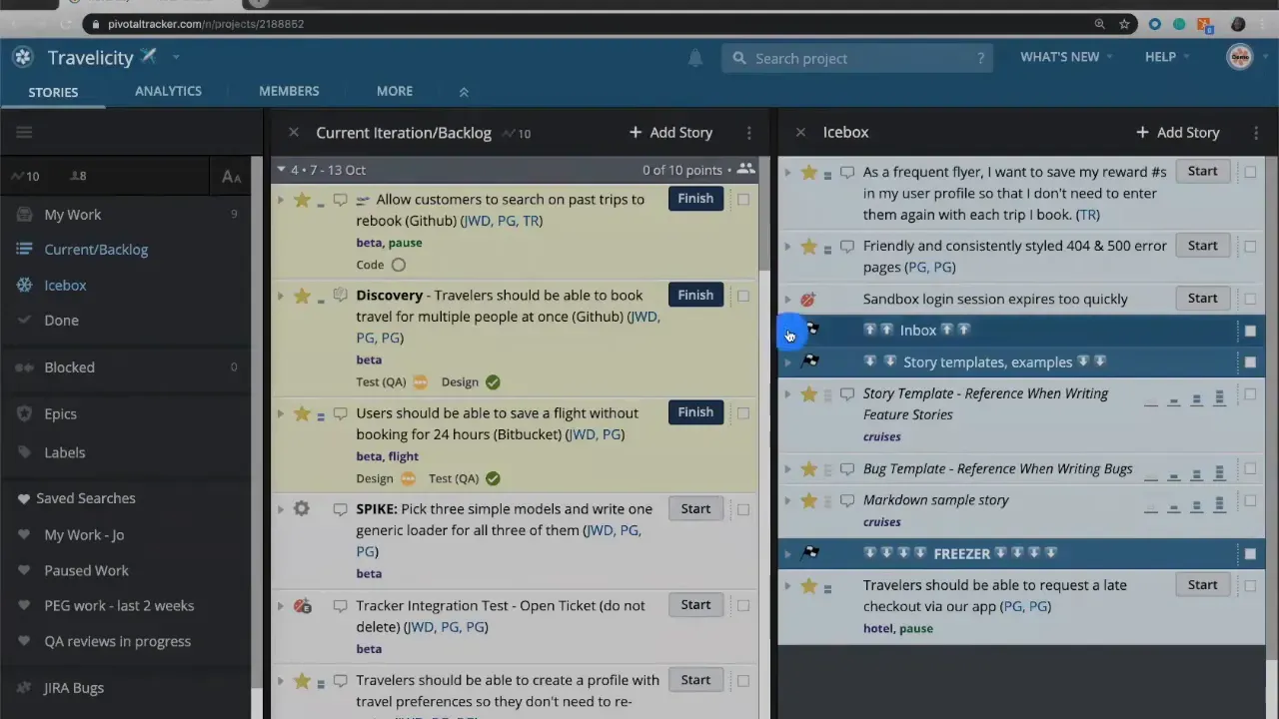Viewport: 1279px width, 719px height.
Task: Tick the checkbox on the Discovery story
Action: 743,296
